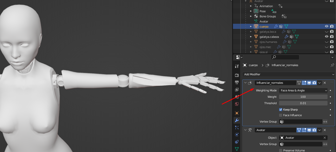Toggle Influenciar_normales viewport display
Viewport: 336px width, 152px height.
309,83
